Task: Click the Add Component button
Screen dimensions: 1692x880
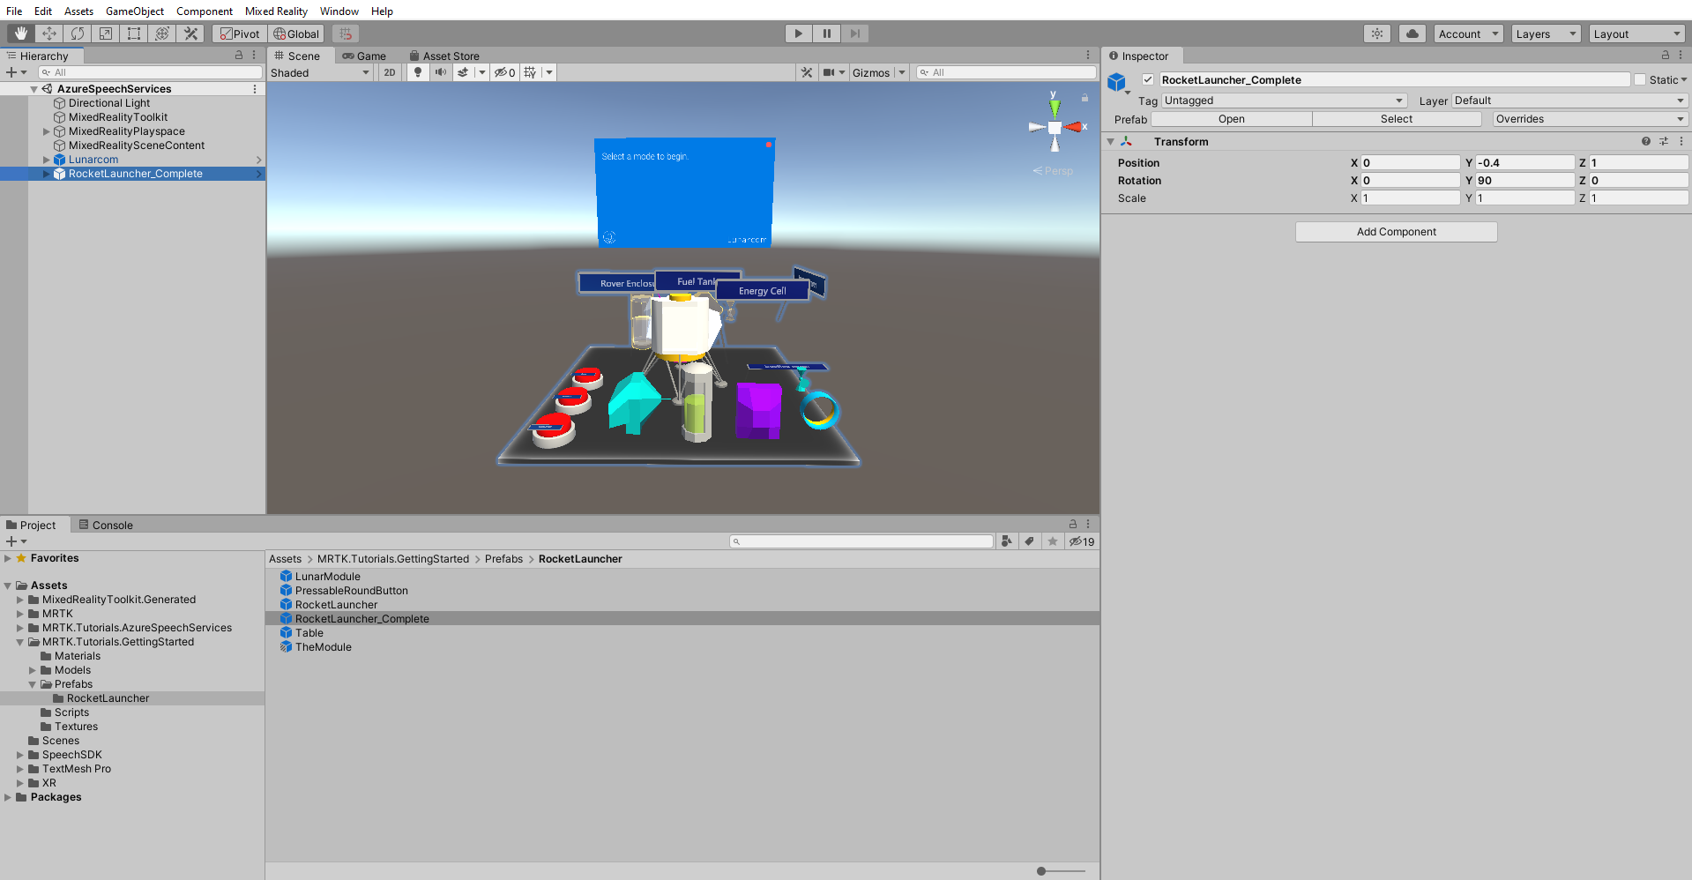Action: [1397, 232]
